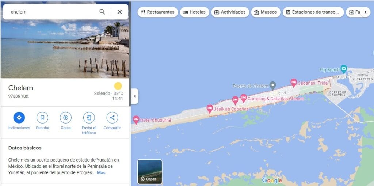Collapse the side panel arrow
This screenshot has width=374, height=186.
(134, 96)
